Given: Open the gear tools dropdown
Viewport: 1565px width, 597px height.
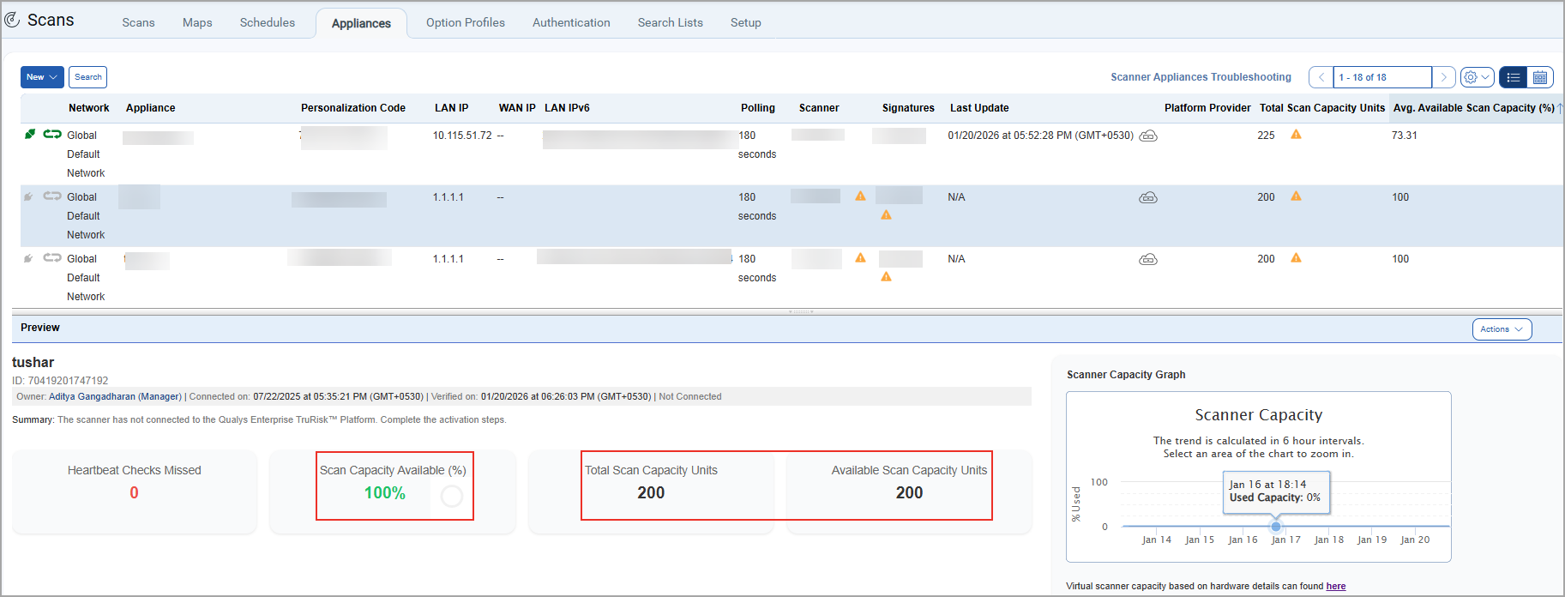Looking at the screenshot, I should pyautogui.click(x=1477, y=77).
